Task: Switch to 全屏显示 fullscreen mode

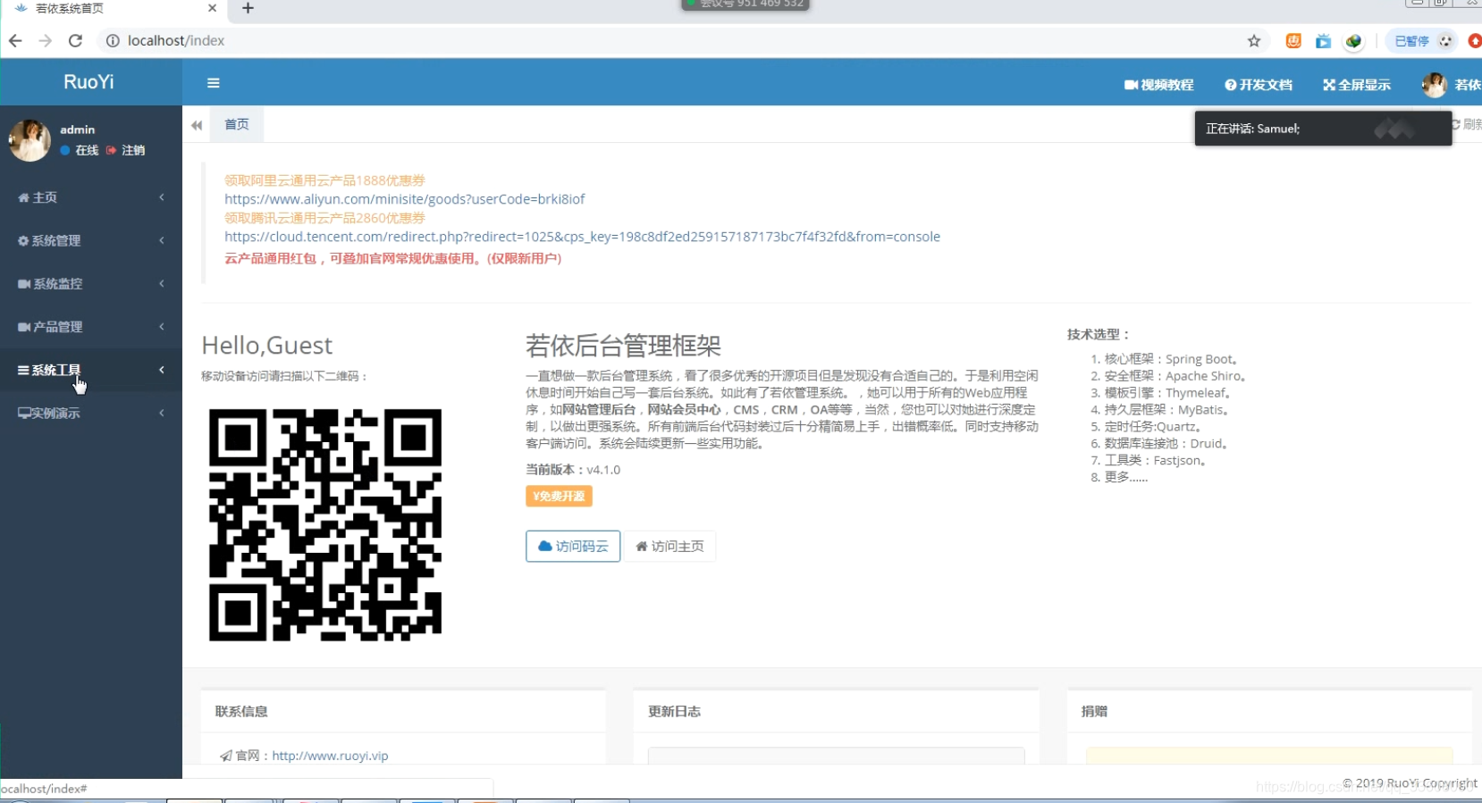Action: 1357,85
